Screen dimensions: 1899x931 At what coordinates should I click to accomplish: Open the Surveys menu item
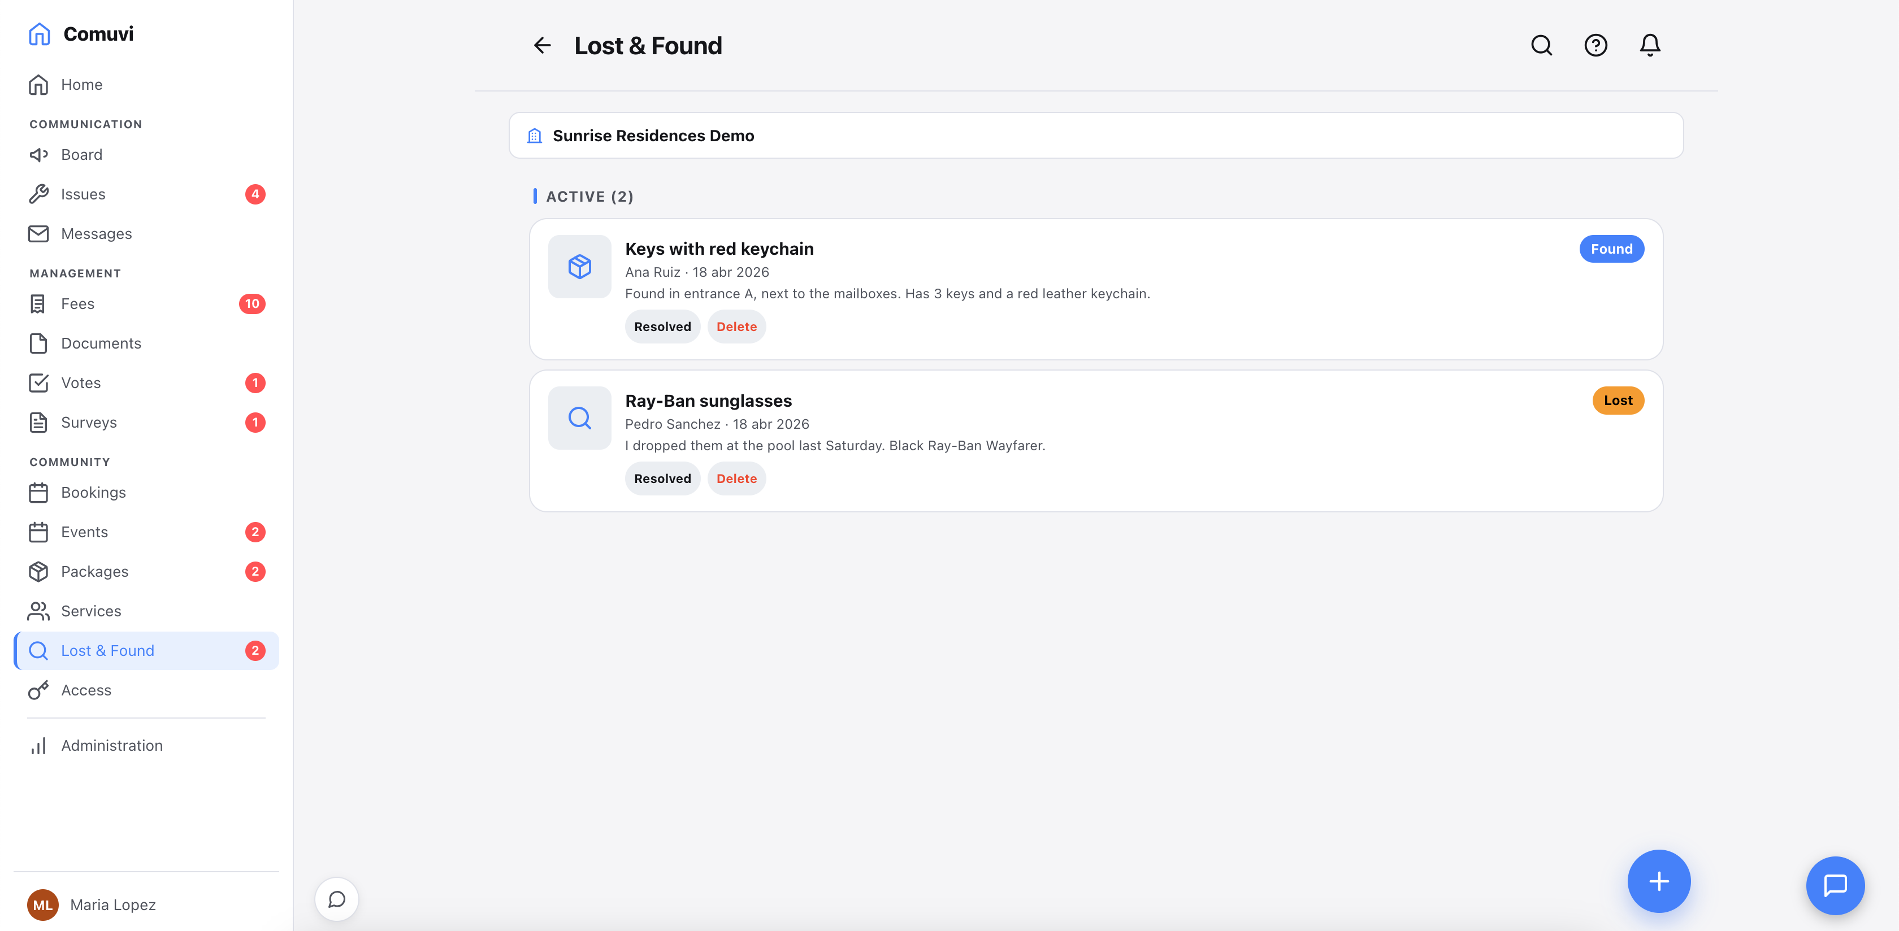point(147,423)
